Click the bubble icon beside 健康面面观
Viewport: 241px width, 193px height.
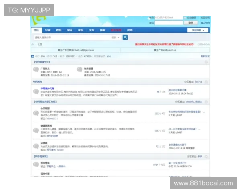click(x=36, y=131)
